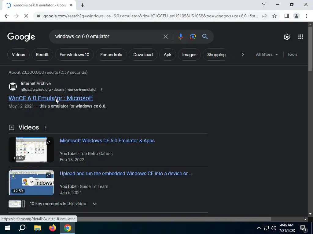Submit search with magnifier icon

[x=205, y=37]
